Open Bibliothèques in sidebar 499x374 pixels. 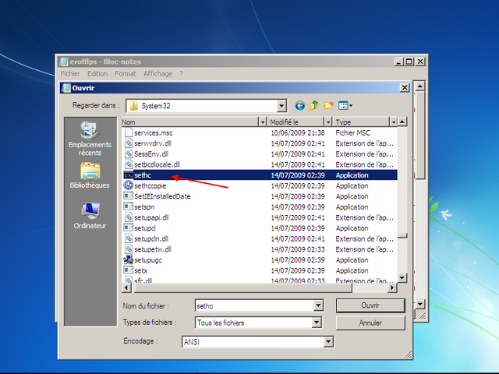[90, 175]
